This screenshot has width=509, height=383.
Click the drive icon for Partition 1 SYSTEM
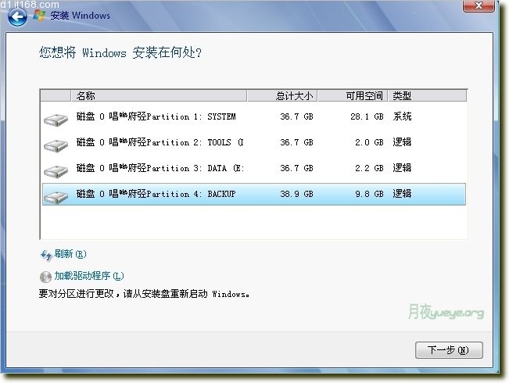tap(56, 120)
